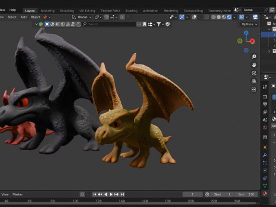
Task: Toggle viewport gizmos display
Action: 182,17
